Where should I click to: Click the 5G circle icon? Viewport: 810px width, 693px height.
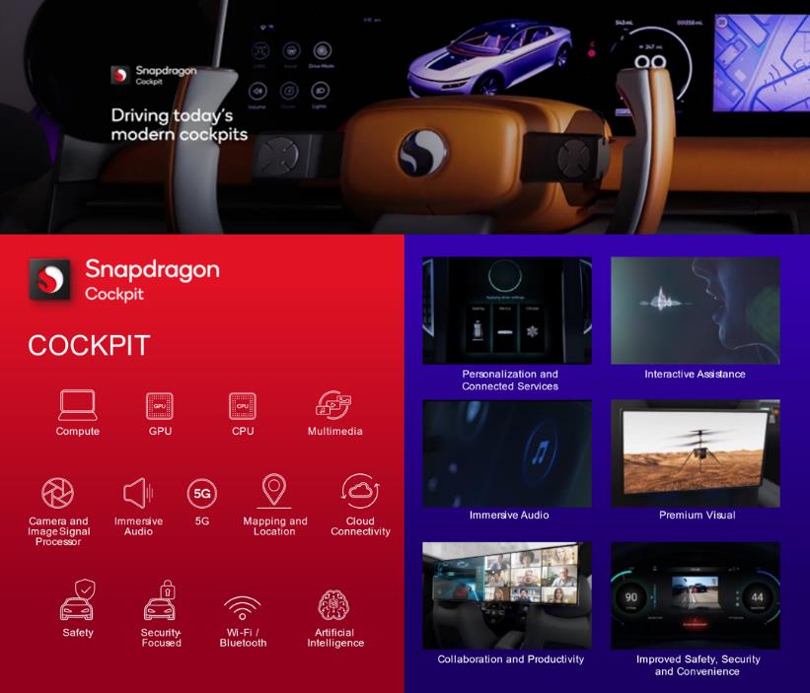pyautogui.click(x=202, y=493)
